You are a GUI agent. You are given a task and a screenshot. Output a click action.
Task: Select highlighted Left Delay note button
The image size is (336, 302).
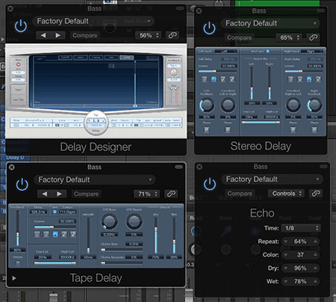[x=214, y=79]
